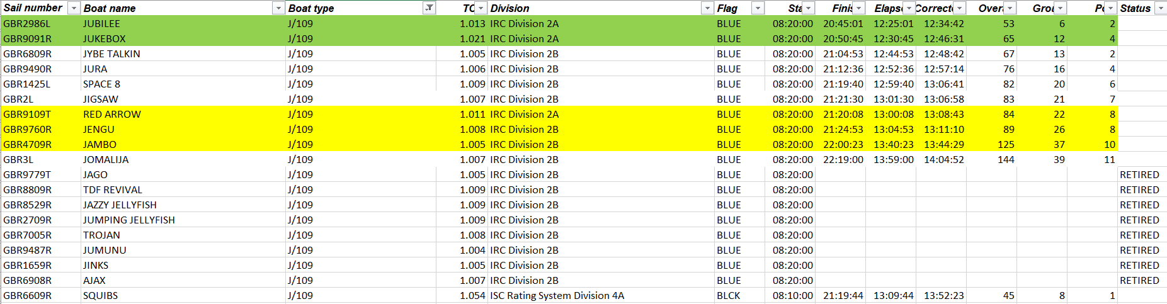
Task: Expand the Division column filter
Action: tap(707, 8)
